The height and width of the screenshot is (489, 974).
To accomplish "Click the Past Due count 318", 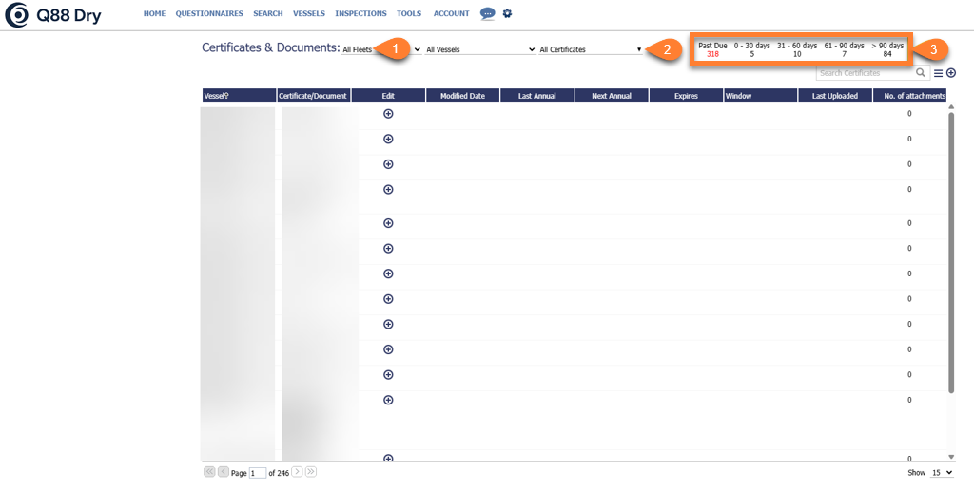I will pos(712,54).
